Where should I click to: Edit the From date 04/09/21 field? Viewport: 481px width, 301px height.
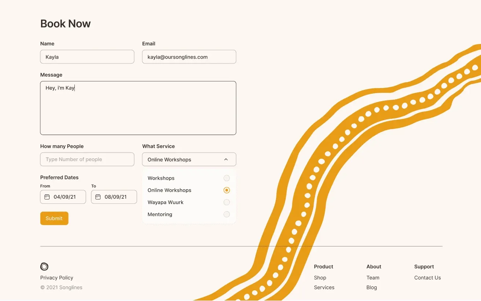(x=63, y=197)
